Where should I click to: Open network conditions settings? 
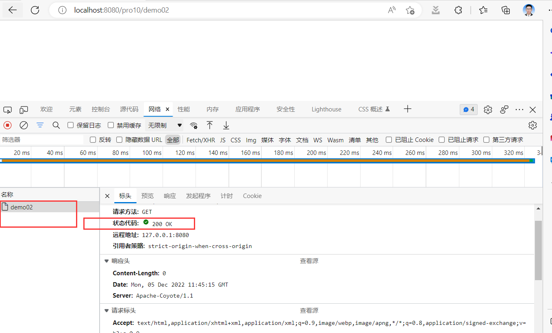(x=193, y=125)
